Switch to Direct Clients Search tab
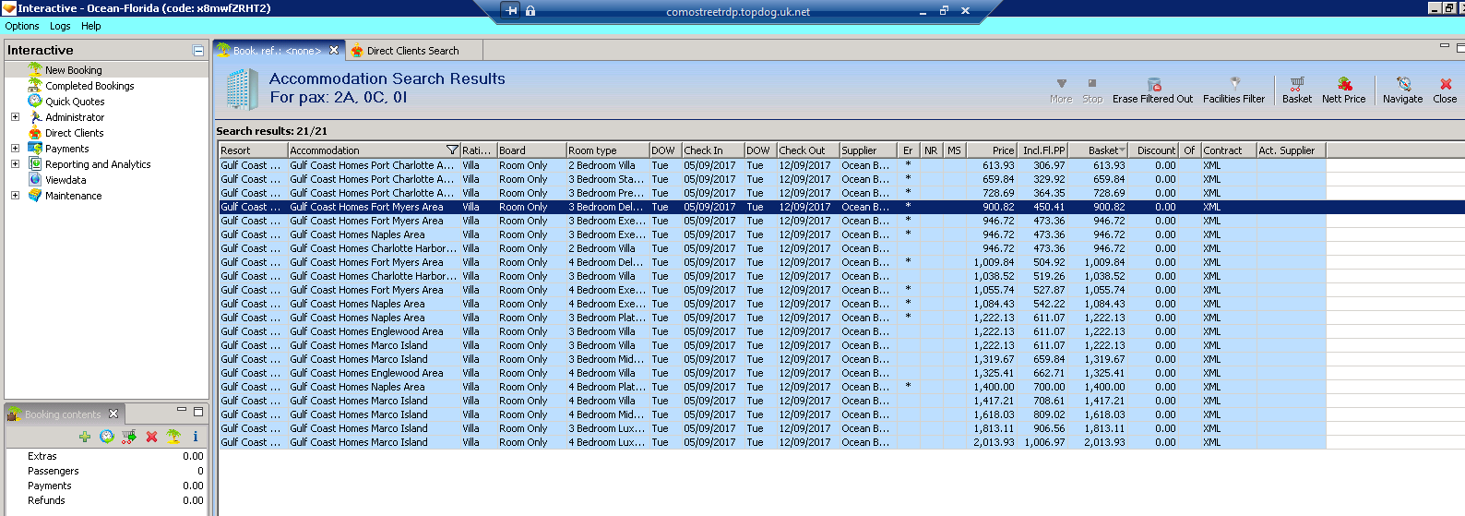The width and height of the screenshot is (1465, 516). (412, 51)
